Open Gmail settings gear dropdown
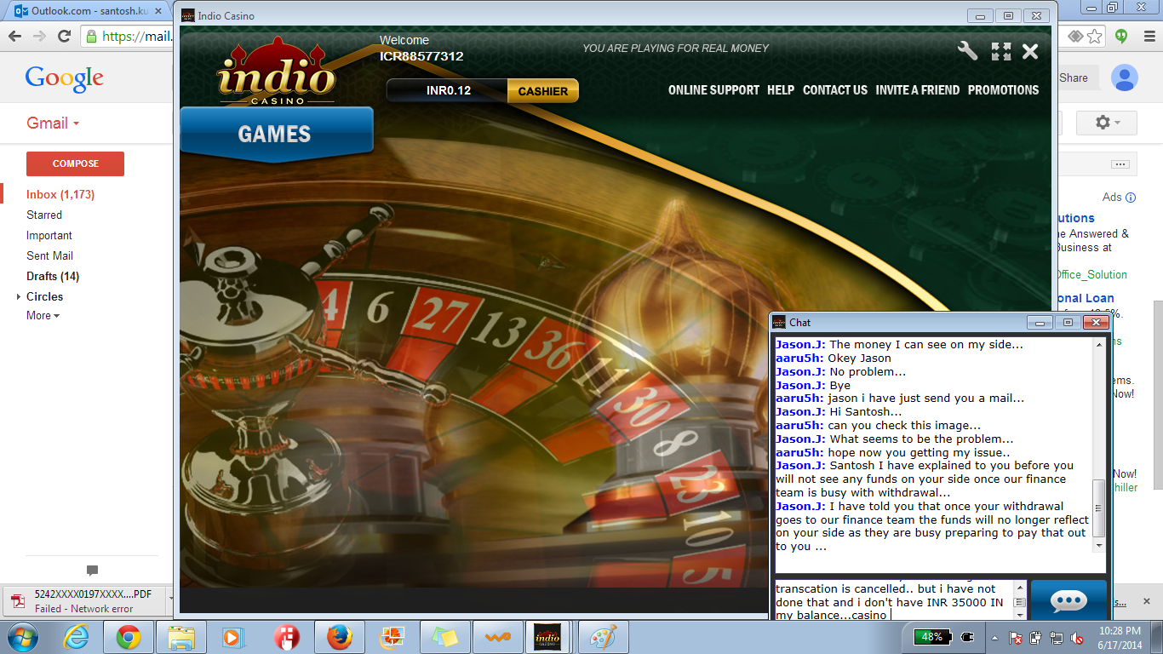1163x654 pixels. click(1106, 123)
